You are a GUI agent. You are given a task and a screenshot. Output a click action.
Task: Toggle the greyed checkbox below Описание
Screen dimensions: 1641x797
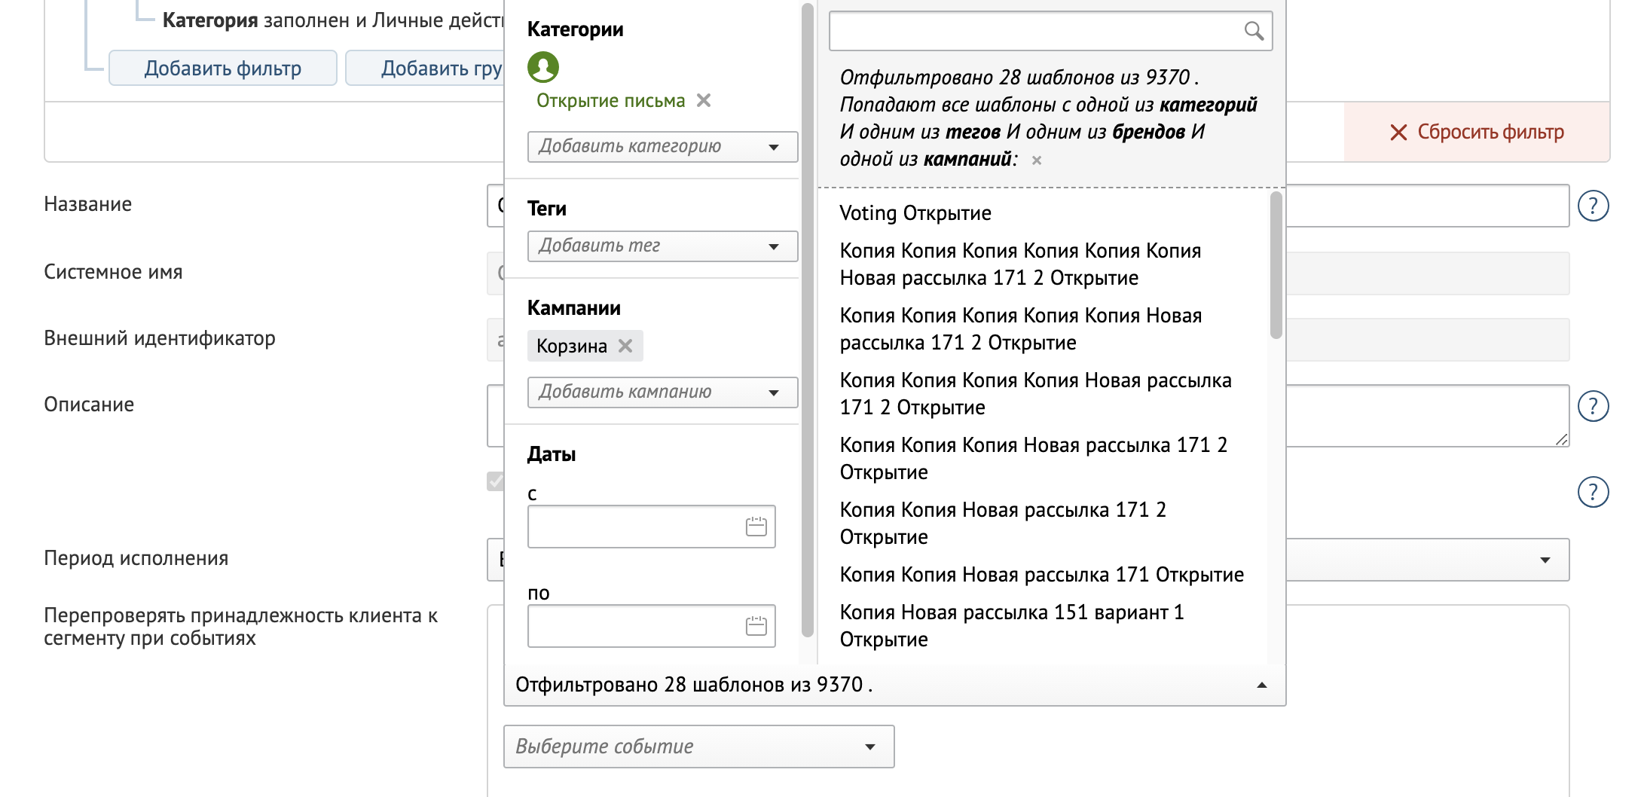(x=495, y=481)
